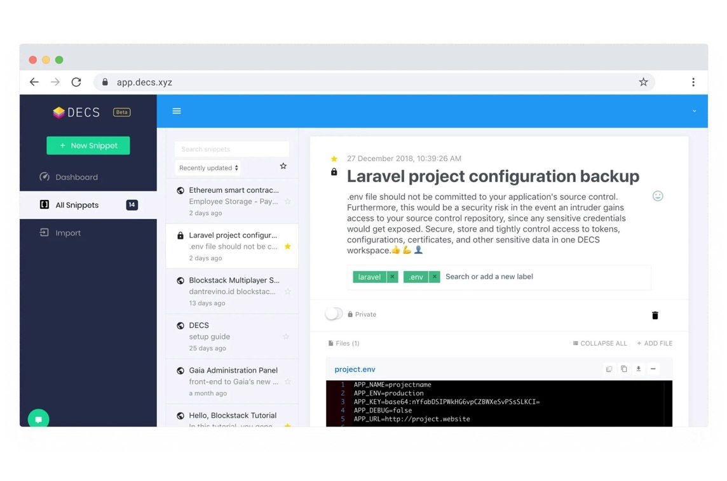Open the project.env file name
This screenshot has height=481, width=727.
(x=355, y=369)
